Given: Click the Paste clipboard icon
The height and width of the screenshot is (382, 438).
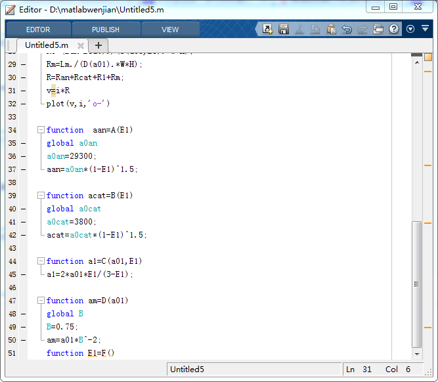Looking at the screenshot, I should point(332,29).
